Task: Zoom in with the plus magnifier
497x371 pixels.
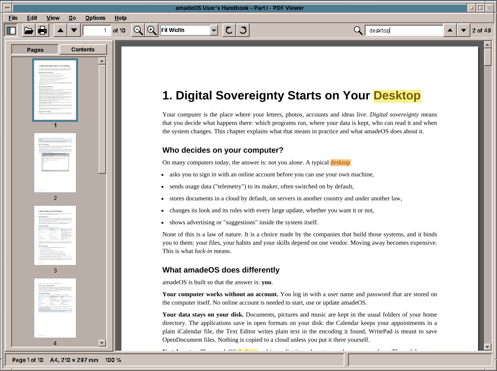Action: coord(152,30)
